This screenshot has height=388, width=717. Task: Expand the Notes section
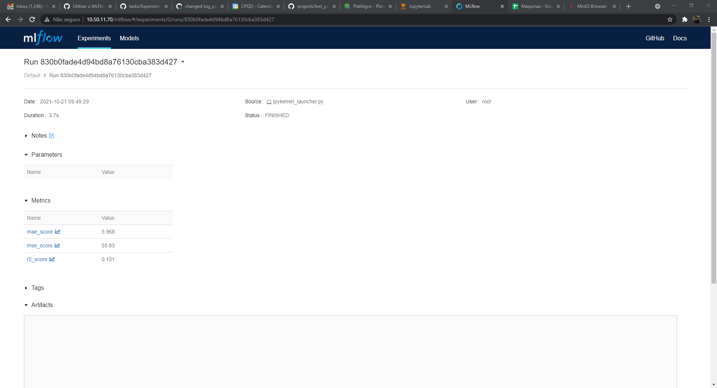(x=26, y=136)
